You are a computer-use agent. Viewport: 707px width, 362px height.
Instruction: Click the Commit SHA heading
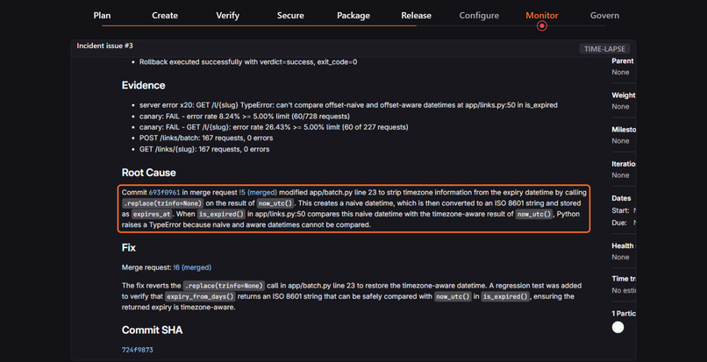point(152,330)
